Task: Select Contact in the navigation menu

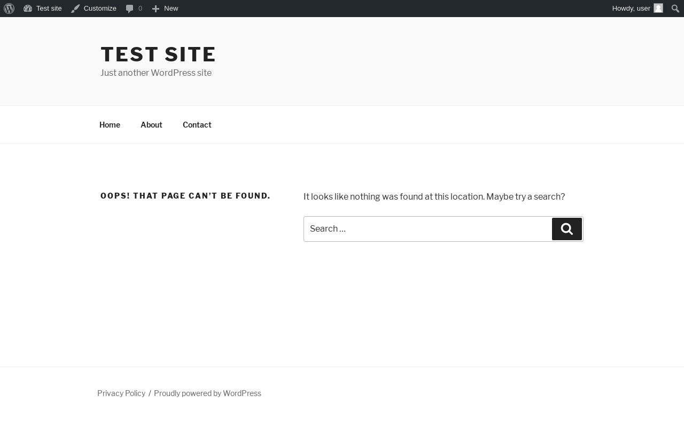Action: [197, 124]
